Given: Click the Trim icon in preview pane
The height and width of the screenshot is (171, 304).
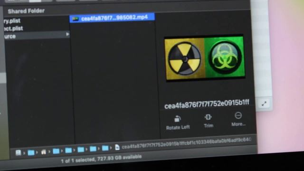Looking at the screenshot, I should click(x=208, y=117).
